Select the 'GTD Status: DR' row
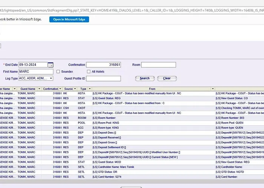The image size is (264, 188). 132,172
